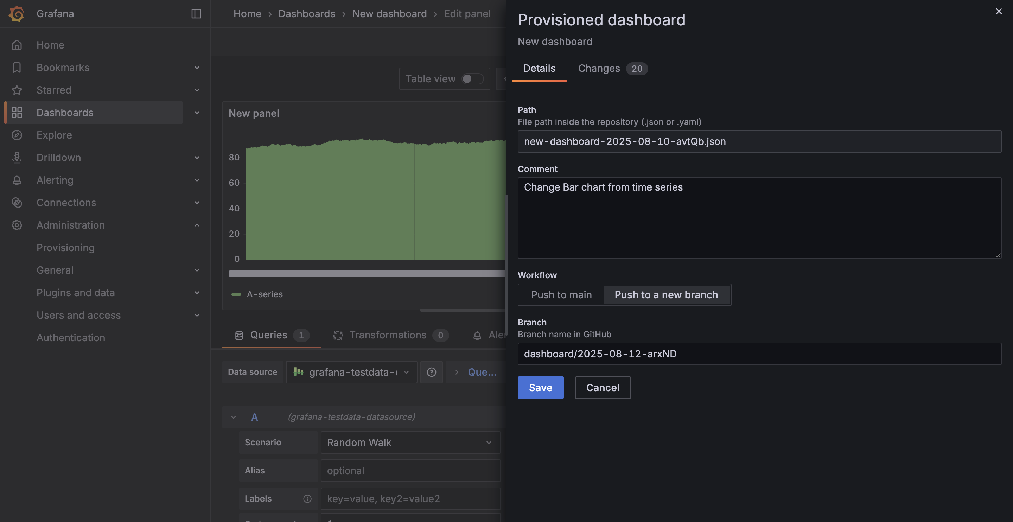Click the Save button

pyautogui.click(x=540, y=388)
